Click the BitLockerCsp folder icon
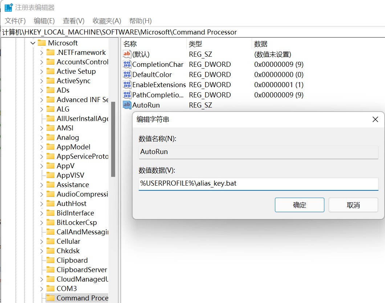The image size is (385, 303). [50, 222]
